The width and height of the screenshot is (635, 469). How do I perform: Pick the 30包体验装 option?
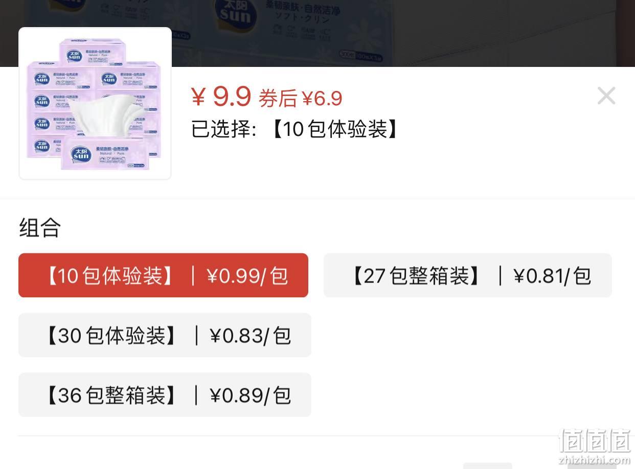(165, 335)
